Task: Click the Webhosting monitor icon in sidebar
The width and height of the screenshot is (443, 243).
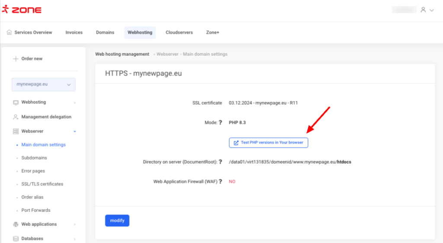Action: [16, 102]
